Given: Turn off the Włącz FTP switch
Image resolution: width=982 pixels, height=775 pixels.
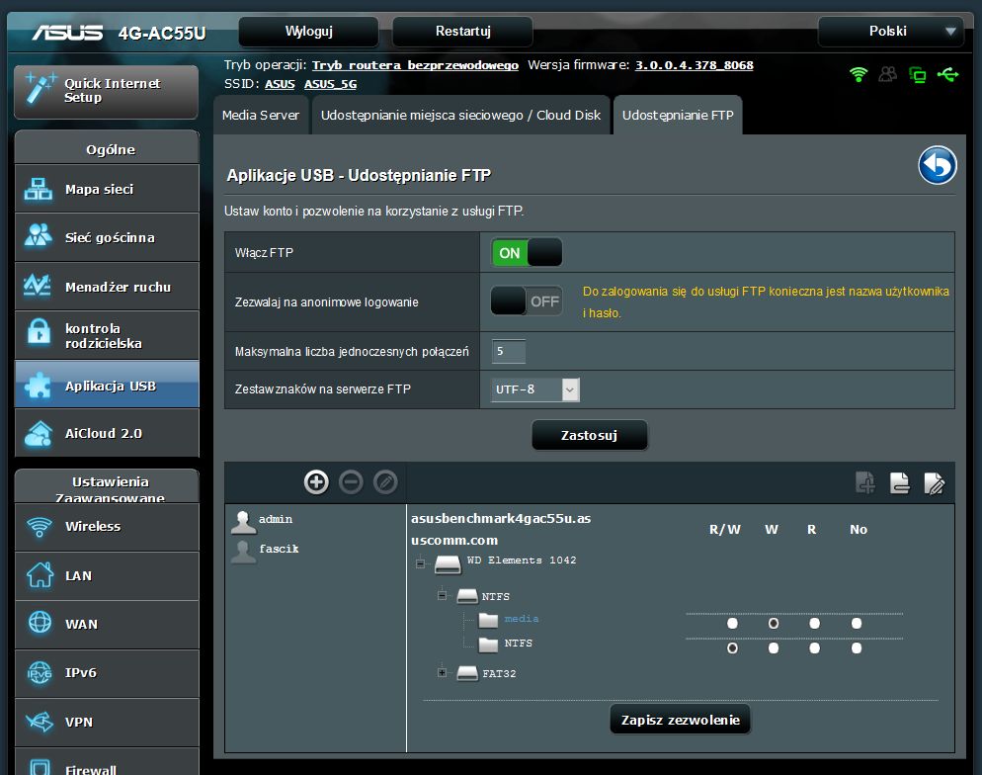Looking at the screenshot, I should coord(527,252).
